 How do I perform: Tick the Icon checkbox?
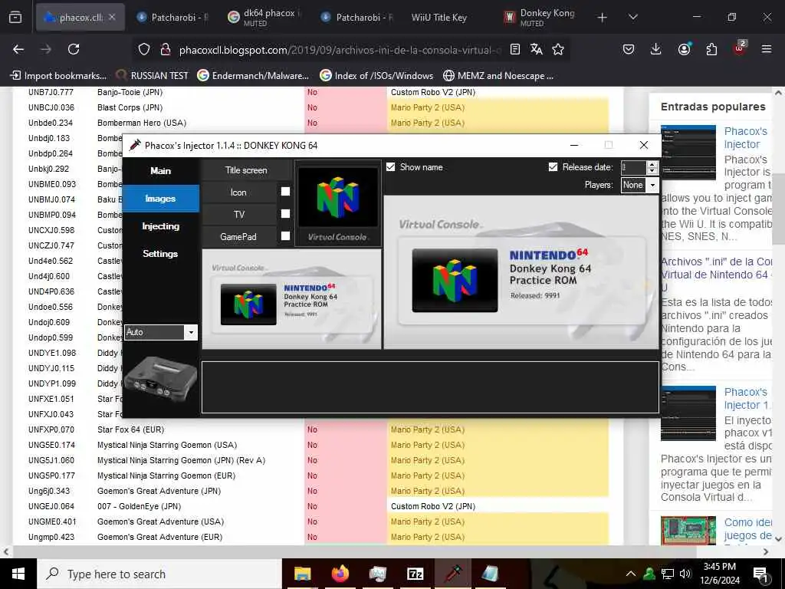(285, 191)
